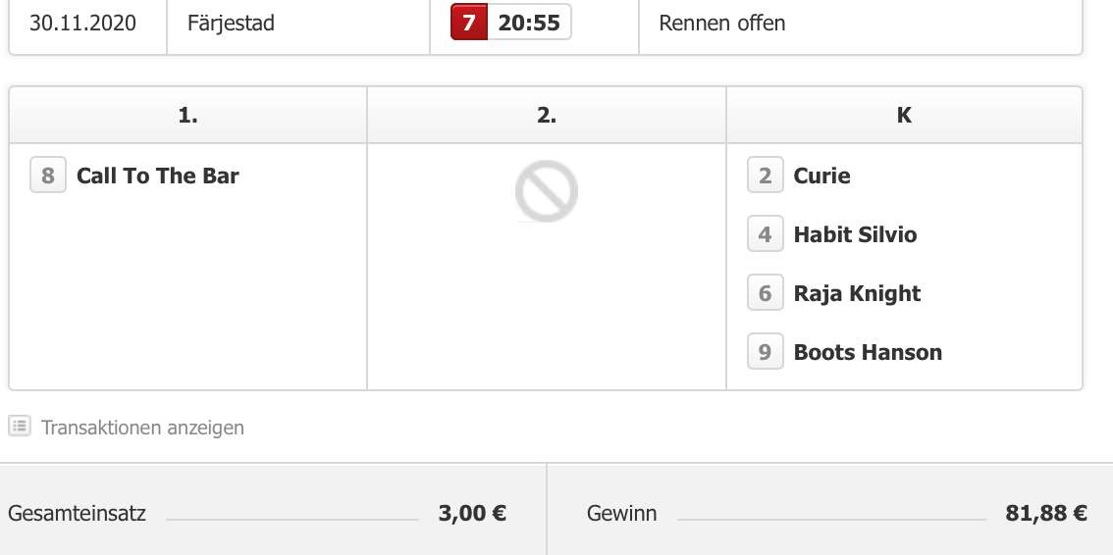The image size is (1113, 555).
Task: Click the Transaktionen list icon
Action: tap(20, 426)
